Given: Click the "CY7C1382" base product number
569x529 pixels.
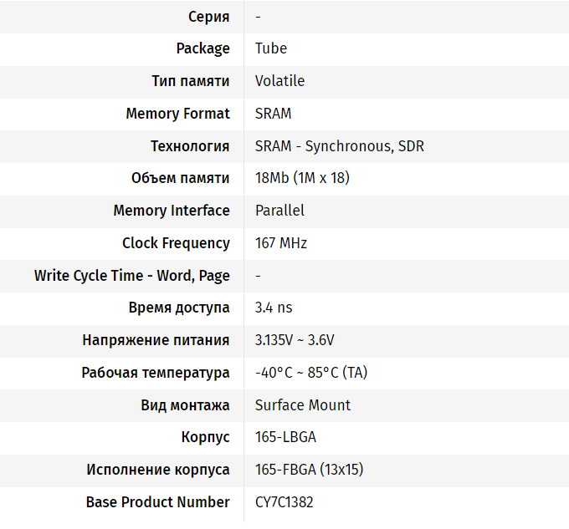Looking at the screenshot, I should point(284,502).
